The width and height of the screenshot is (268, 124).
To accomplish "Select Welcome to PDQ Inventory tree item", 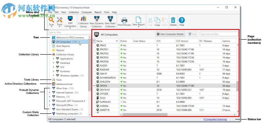I will coord(70,38).
